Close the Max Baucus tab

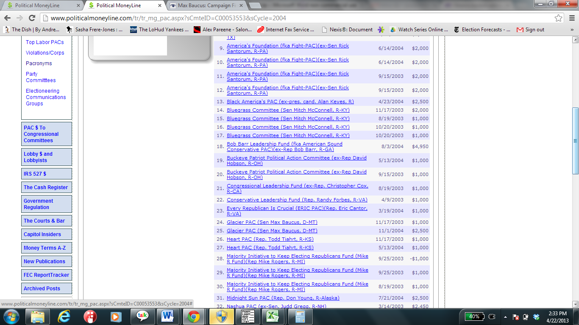coord(241,6)
